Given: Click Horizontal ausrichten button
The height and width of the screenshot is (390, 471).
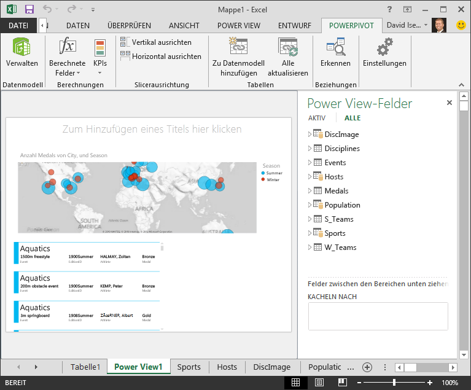Looking at the screenshot, I should 160,57.
